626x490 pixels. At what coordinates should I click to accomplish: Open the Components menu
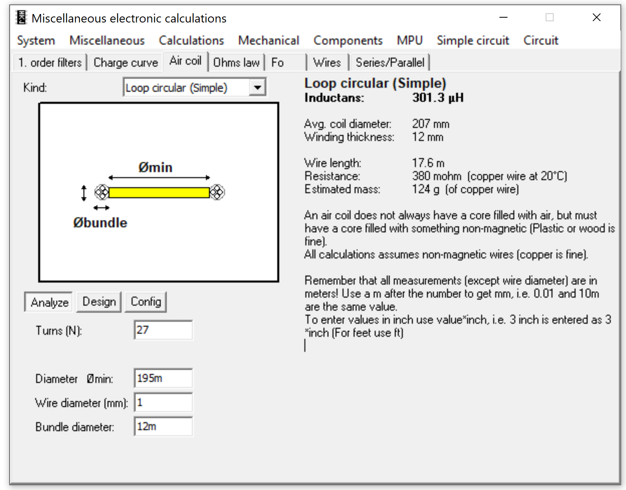[x=348, y=41]
